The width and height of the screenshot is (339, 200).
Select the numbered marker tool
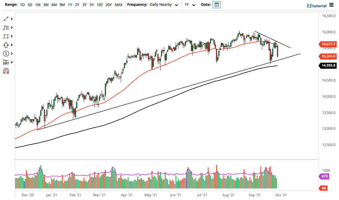6,53
